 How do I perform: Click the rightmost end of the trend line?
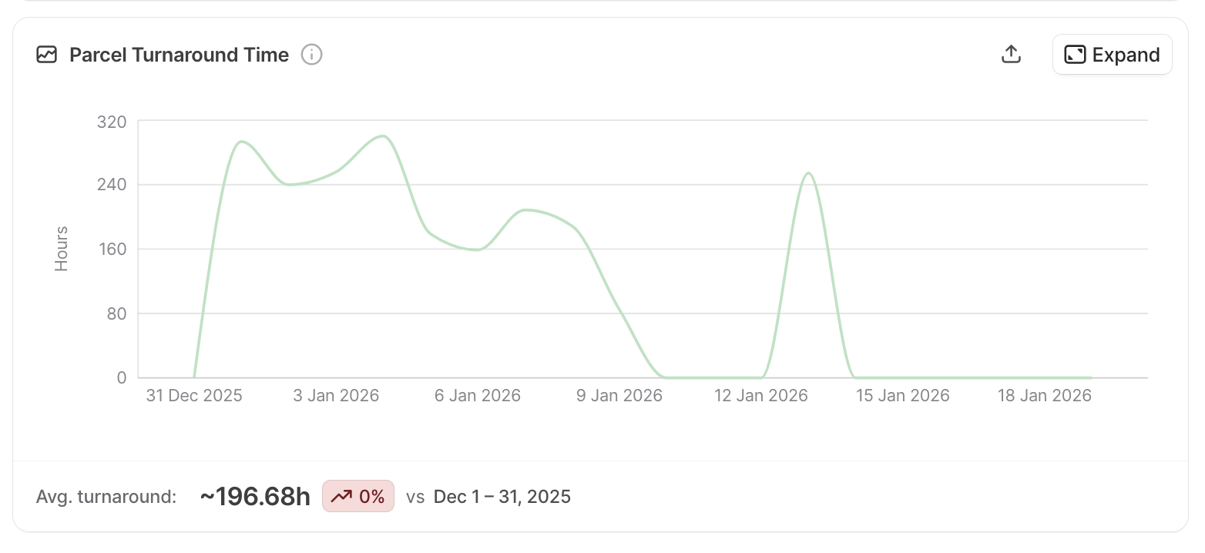tap(1090, 377)
